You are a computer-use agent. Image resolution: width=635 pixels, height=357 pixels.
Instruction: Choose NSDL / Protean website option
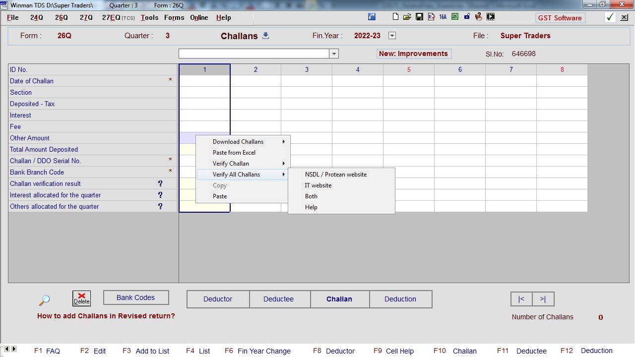341,175
